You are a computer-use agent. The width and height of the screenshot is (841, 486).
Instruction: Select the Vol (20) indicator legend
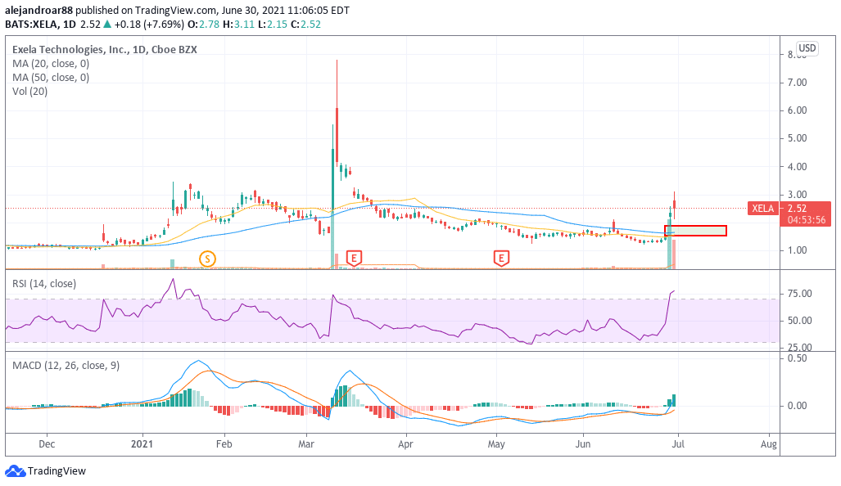30,91
